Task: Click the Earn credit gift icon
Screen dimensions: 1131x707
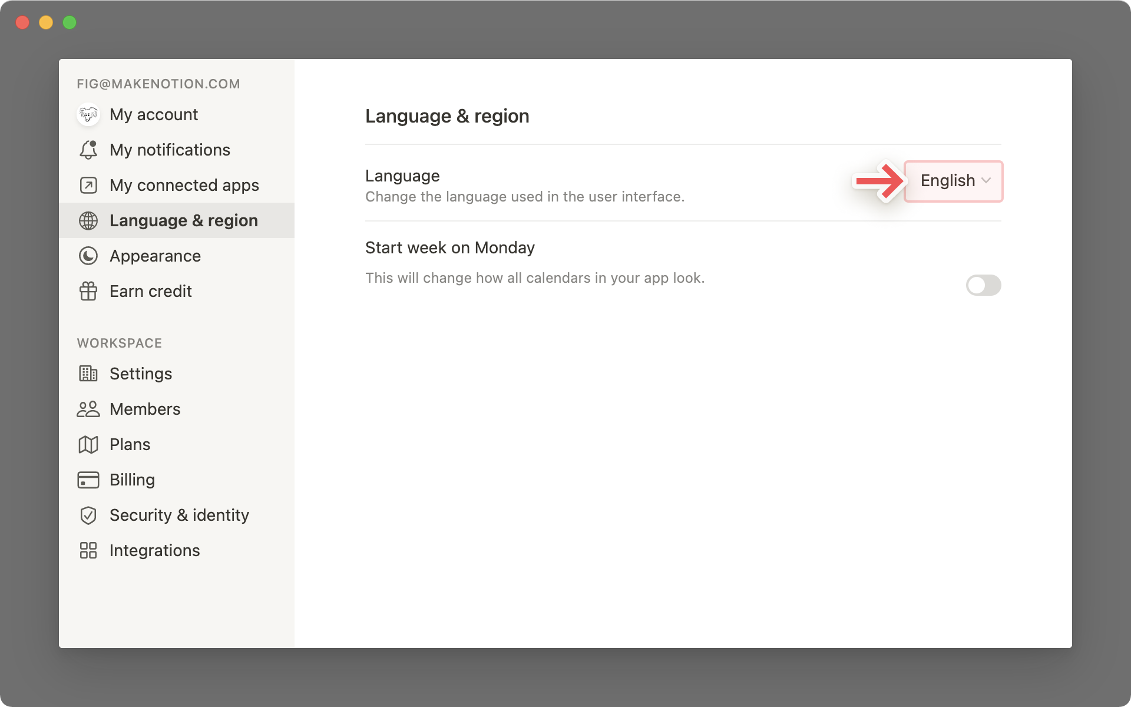Action: pyautogui.click(x=89, y=291)
